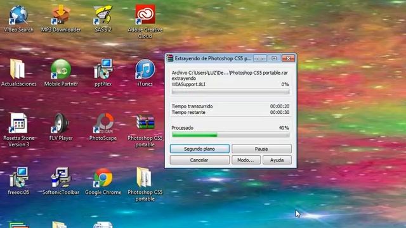
Task: Click the Segundo plano button
Action: click(x=200, y=149)
